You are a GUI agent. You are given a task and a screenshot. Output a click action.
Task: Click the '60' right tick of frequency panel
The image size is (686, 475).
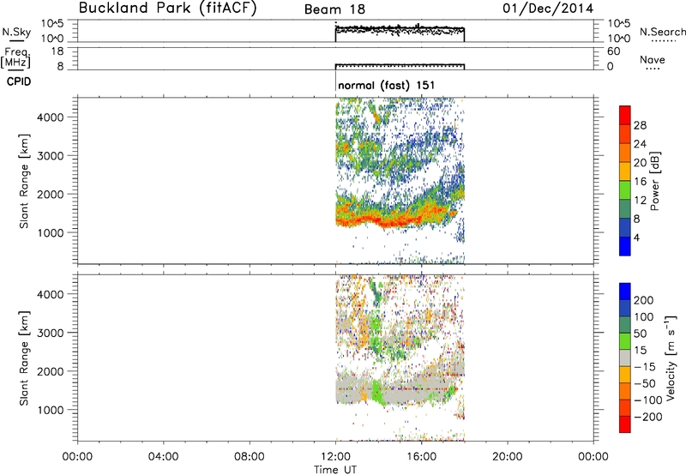[613, 51]
